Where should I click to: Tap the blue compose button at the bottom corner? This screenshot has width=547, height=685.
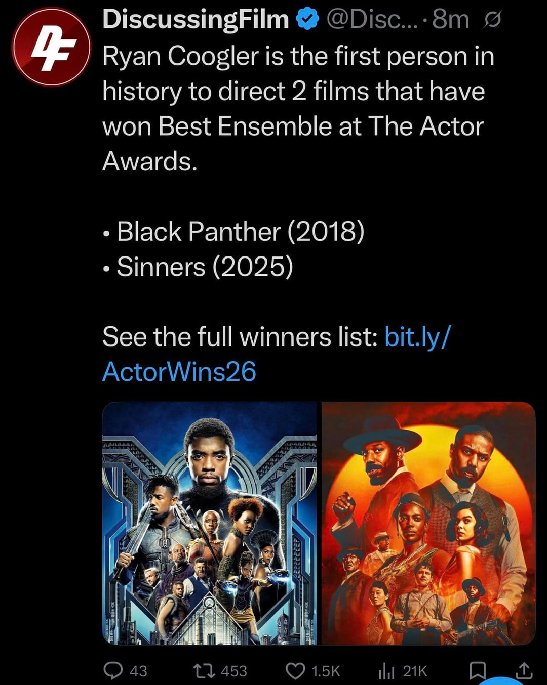(x=504, y=681)
